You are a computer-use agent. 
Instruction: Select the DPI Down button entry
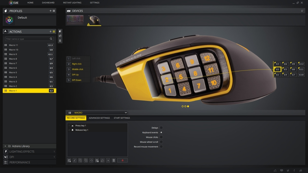click(x=78, y=80)
